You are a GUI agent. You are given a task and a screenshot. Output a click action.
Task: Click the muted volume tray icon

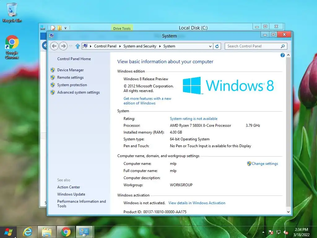pyautogui.click(x=286, y=232)
